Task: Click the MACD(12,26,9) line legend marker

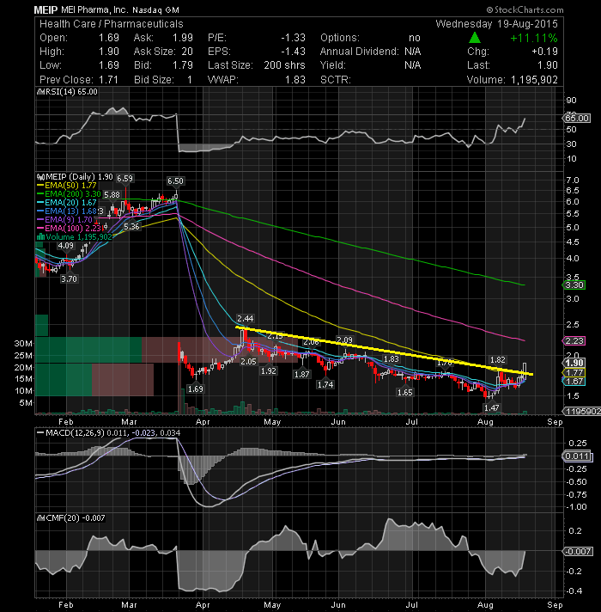Action: [x=40, y=433]
